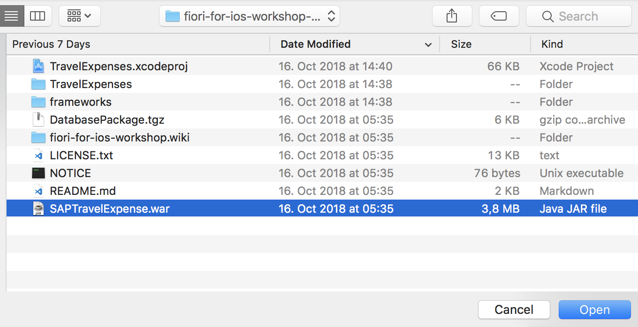Select the README.md file icon
This screenshot has width=638, height=327.
[x=38, y=191]
